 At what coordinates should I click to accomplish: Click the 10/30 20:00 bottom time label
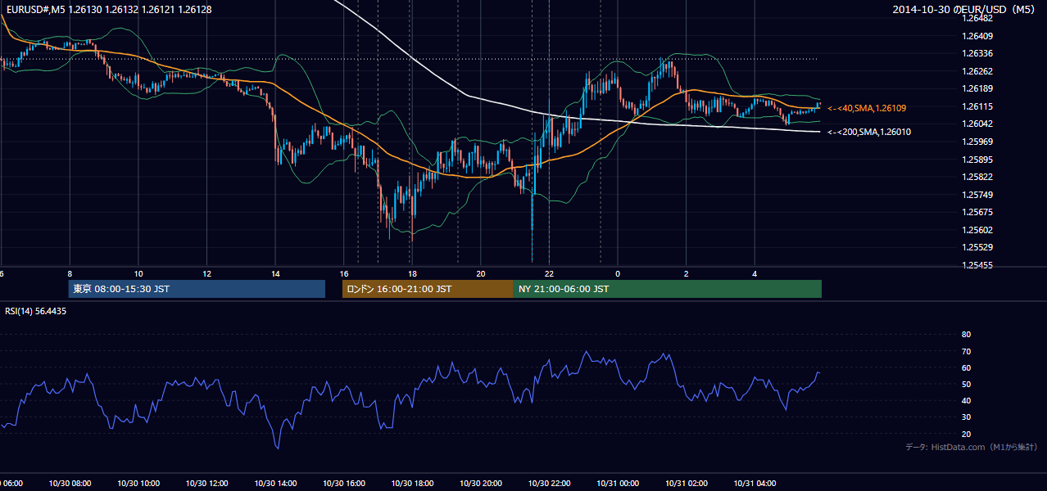coord(480,484)
